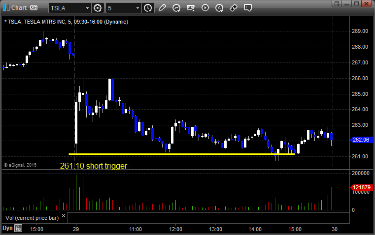Select the pencil drawing tool
The width and height of the screenshot is (375, 235).
[x=162, y=8]
